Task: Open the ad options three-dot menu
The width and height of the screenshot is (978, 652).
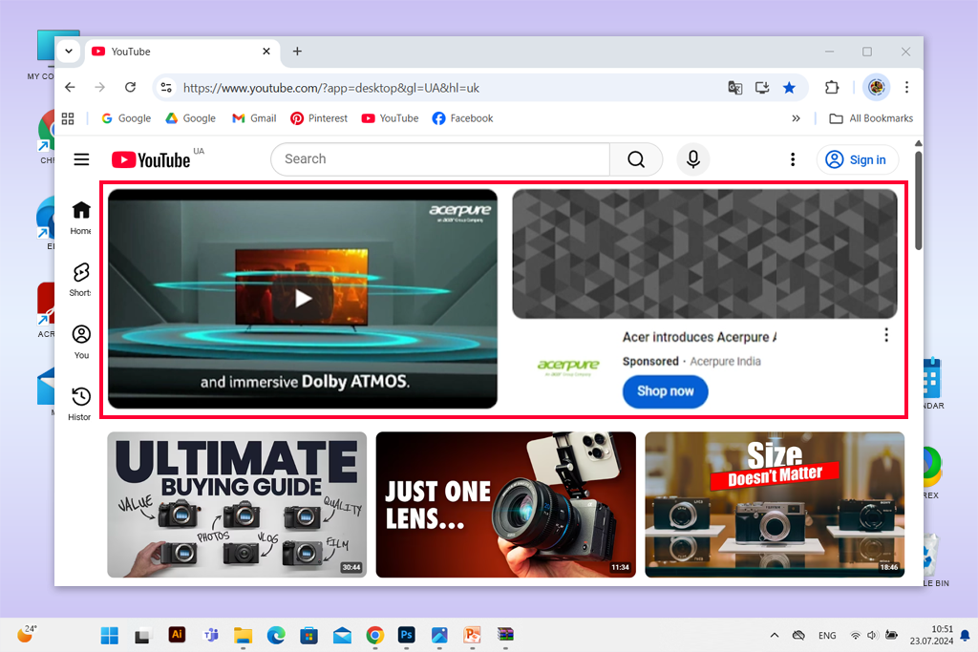Action: [x=885, y=335]
